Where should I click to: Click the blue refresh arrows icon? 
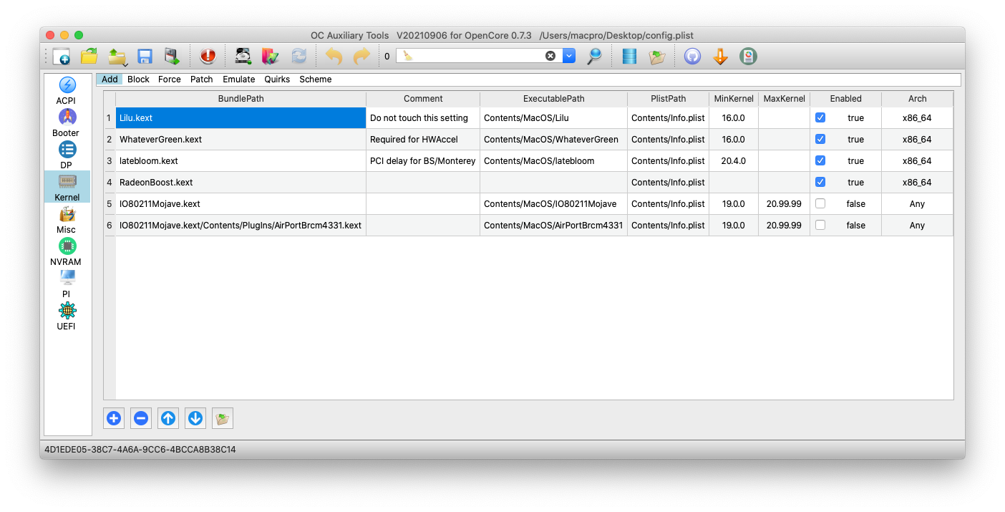click(x=298, y=56)
